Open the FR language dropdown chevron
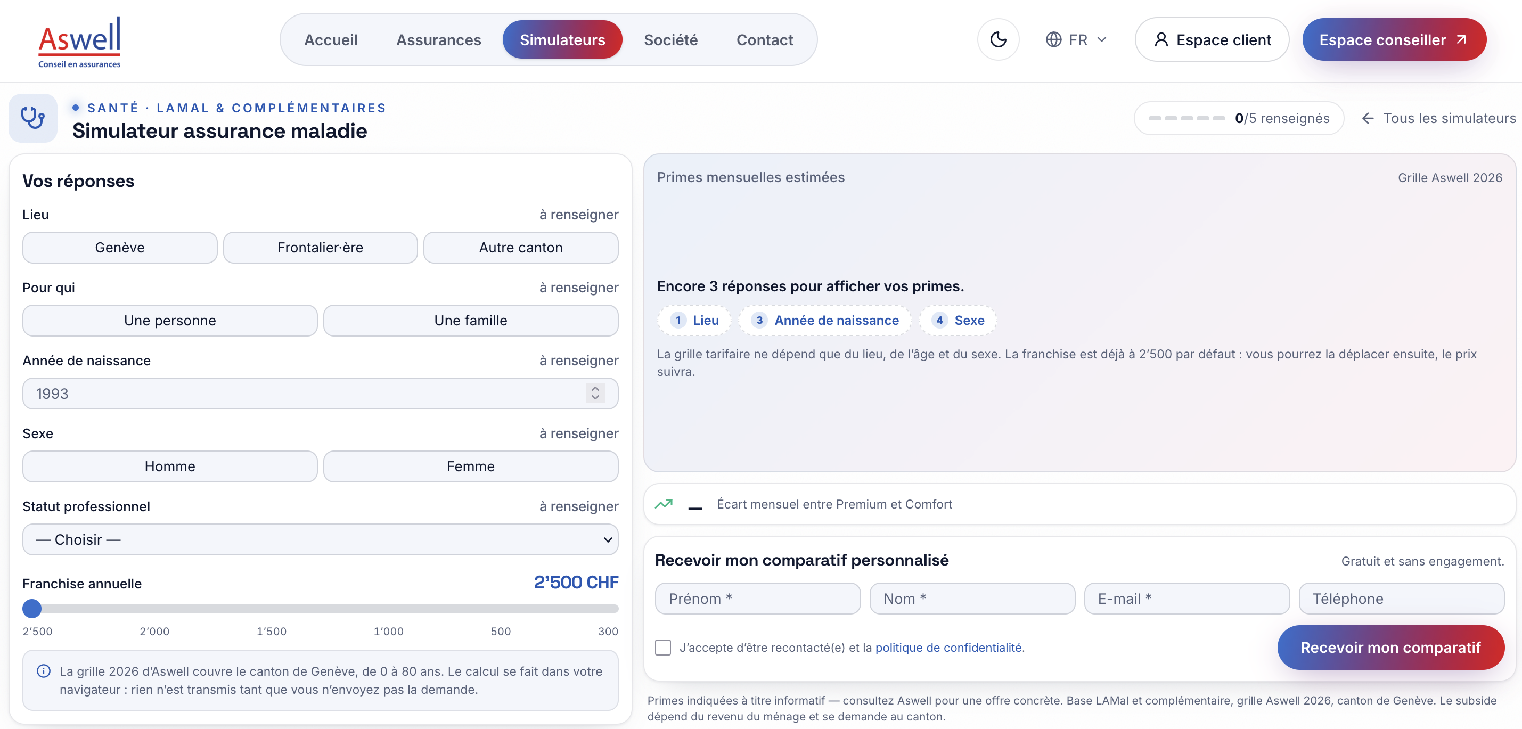The height and width of the screenshot is (729, 1522). pyautogui.click(x=1102, y=39)
